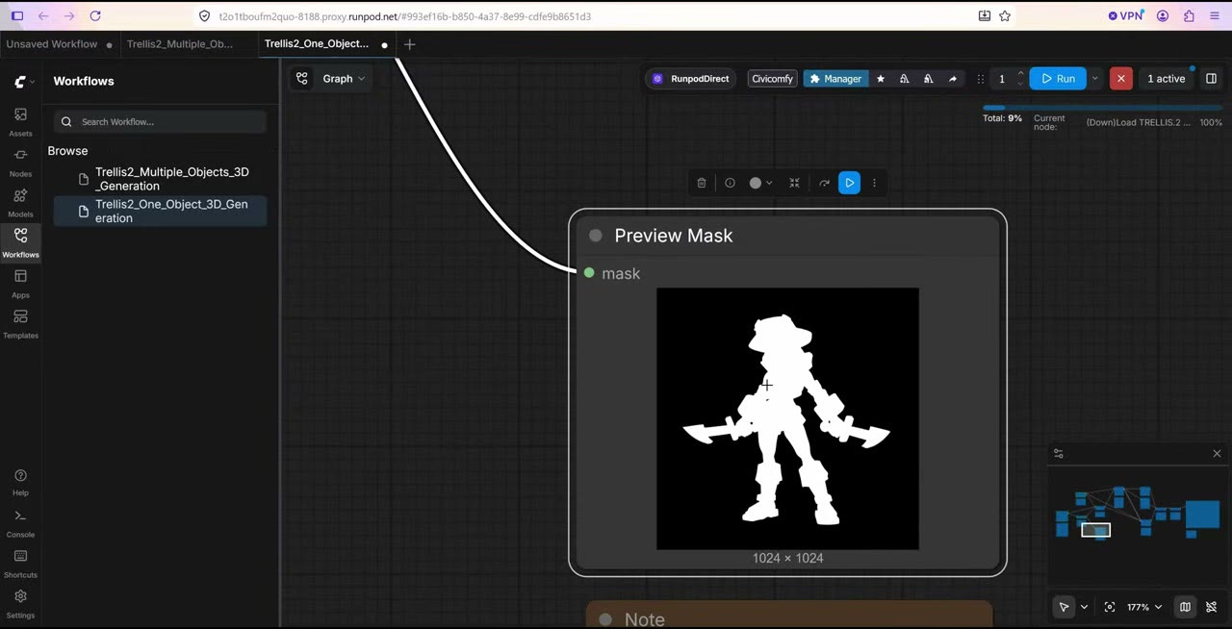
Task: Click the Total progress bar
Action: point(1103,108)
